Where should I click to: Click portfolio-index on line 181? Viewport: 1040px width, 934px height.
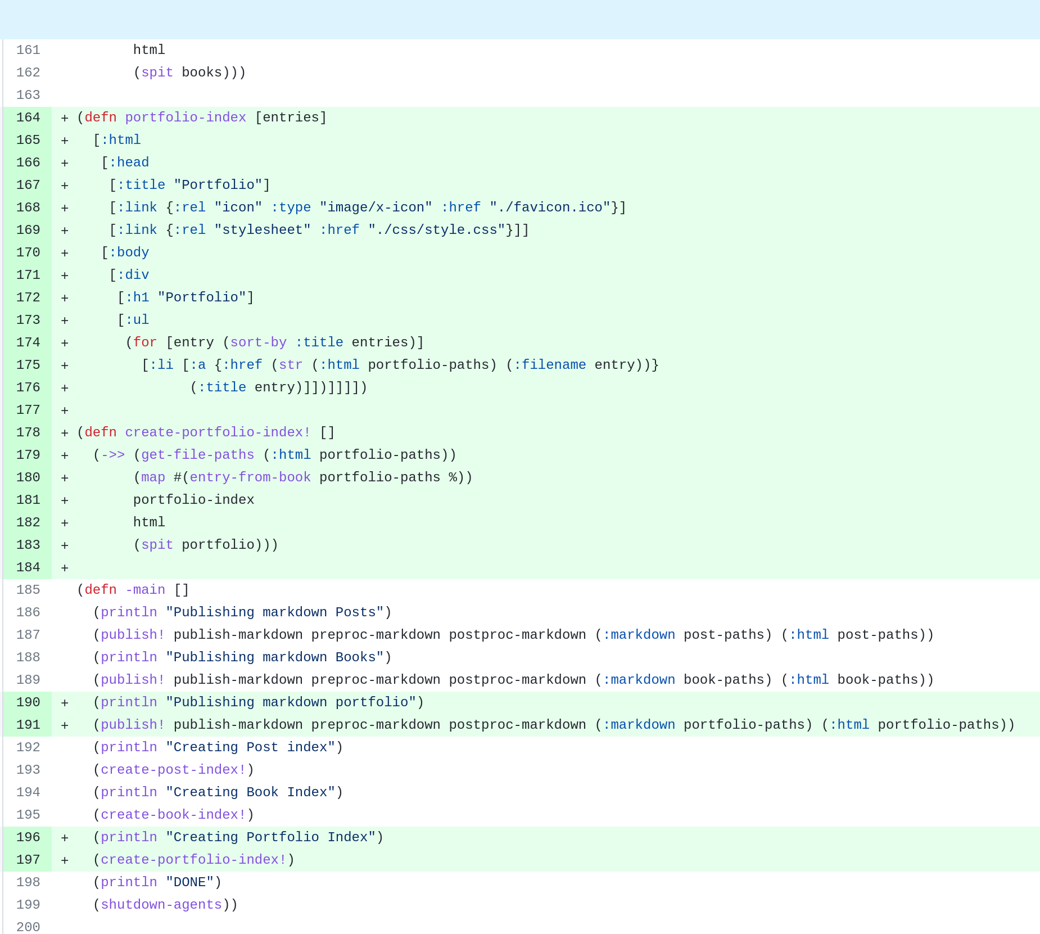pos(194,500)
